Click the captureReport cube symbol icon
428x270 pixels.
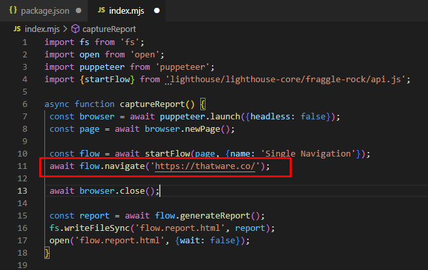[x=75, y=29]
